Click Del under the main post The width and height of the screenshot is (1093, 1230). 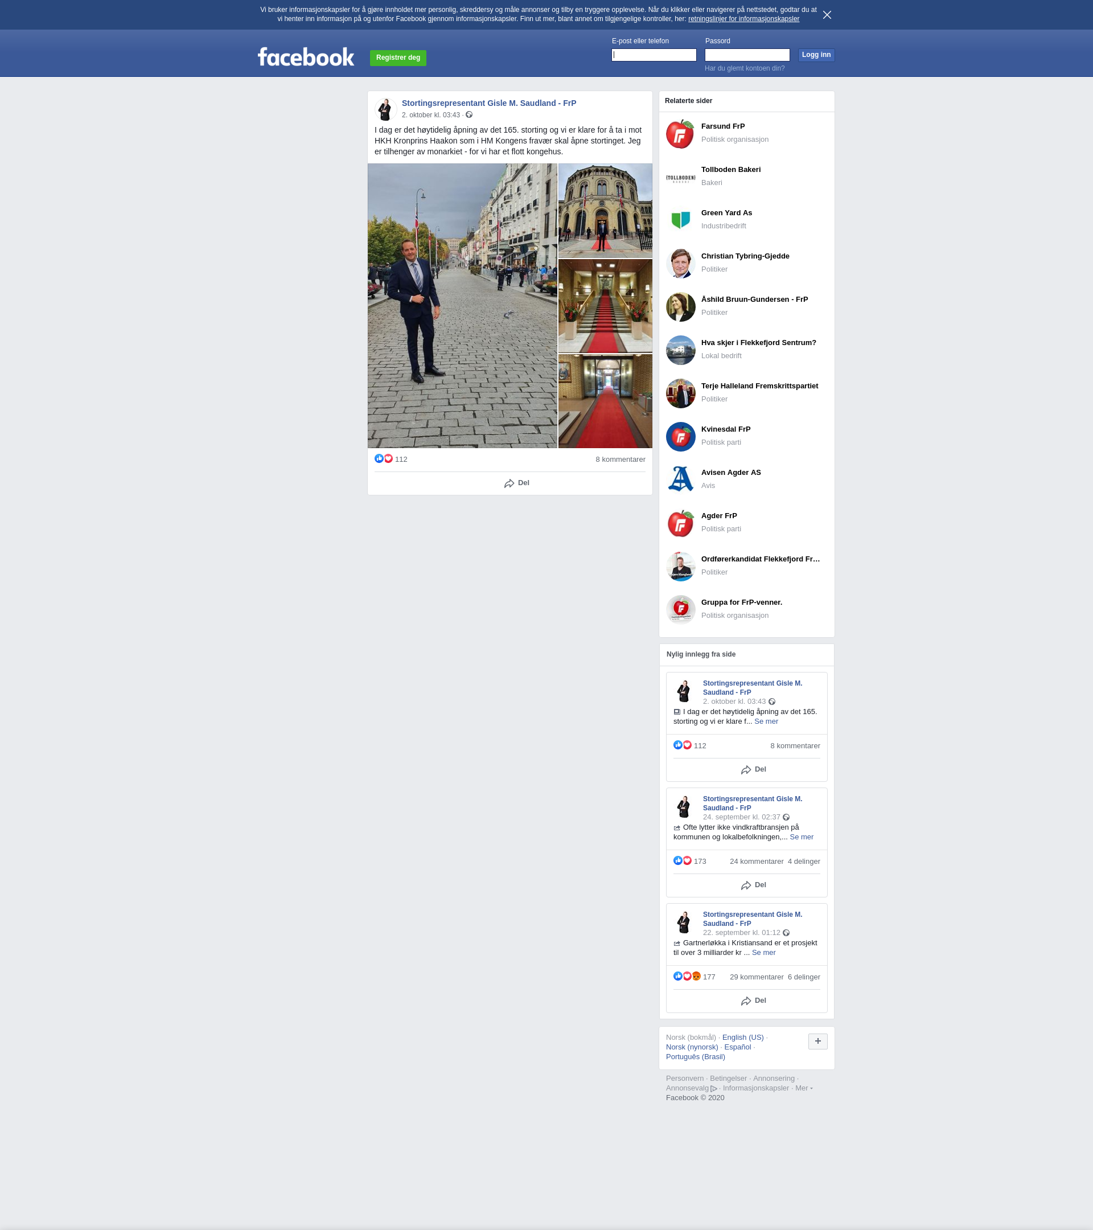tap(517, 483)
